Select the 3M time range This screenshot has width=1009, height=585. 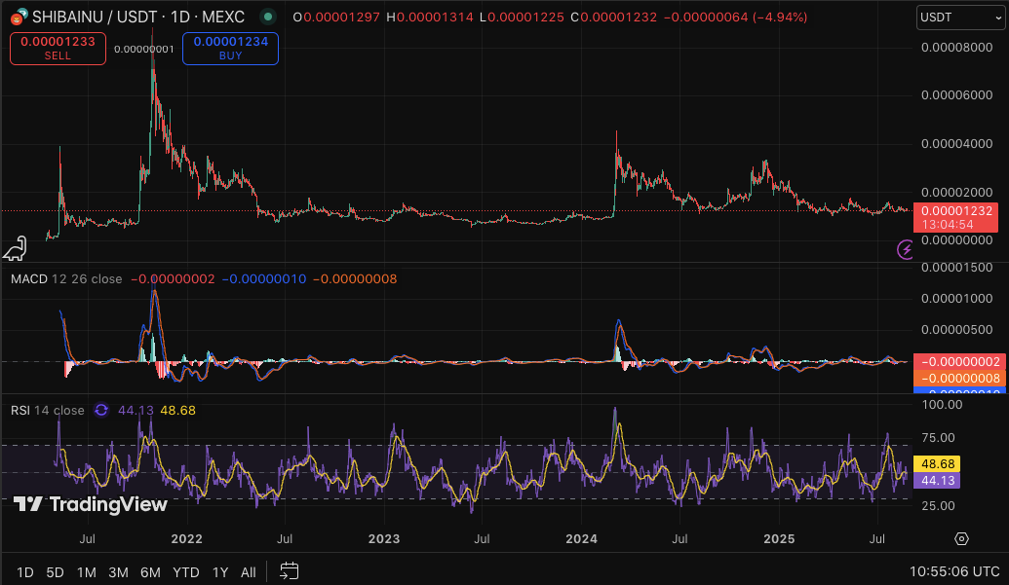coord(118,571)
